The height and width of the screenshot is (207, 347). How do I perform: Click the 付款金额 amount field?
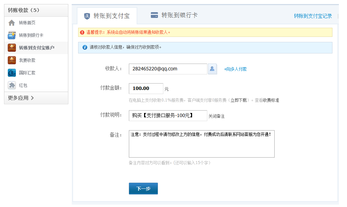[x=146, y=89]
